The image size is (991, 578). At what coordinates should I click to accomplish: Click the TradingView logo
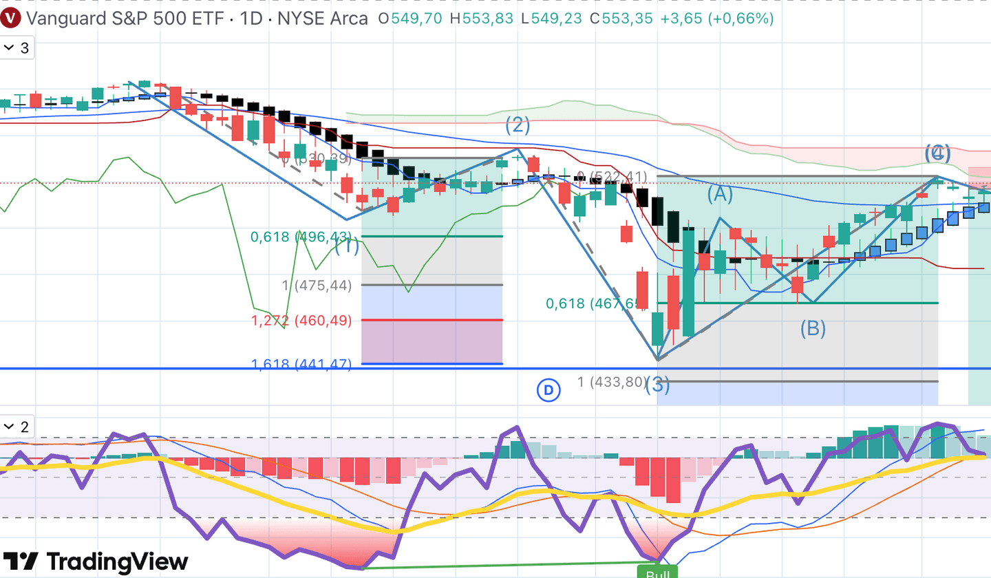(x=95, y=561)
